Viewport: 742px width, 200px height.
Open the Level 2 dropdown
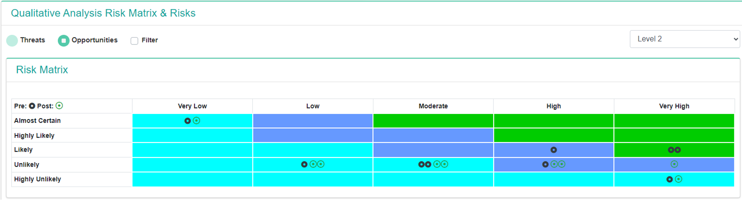tap(684, 39)
